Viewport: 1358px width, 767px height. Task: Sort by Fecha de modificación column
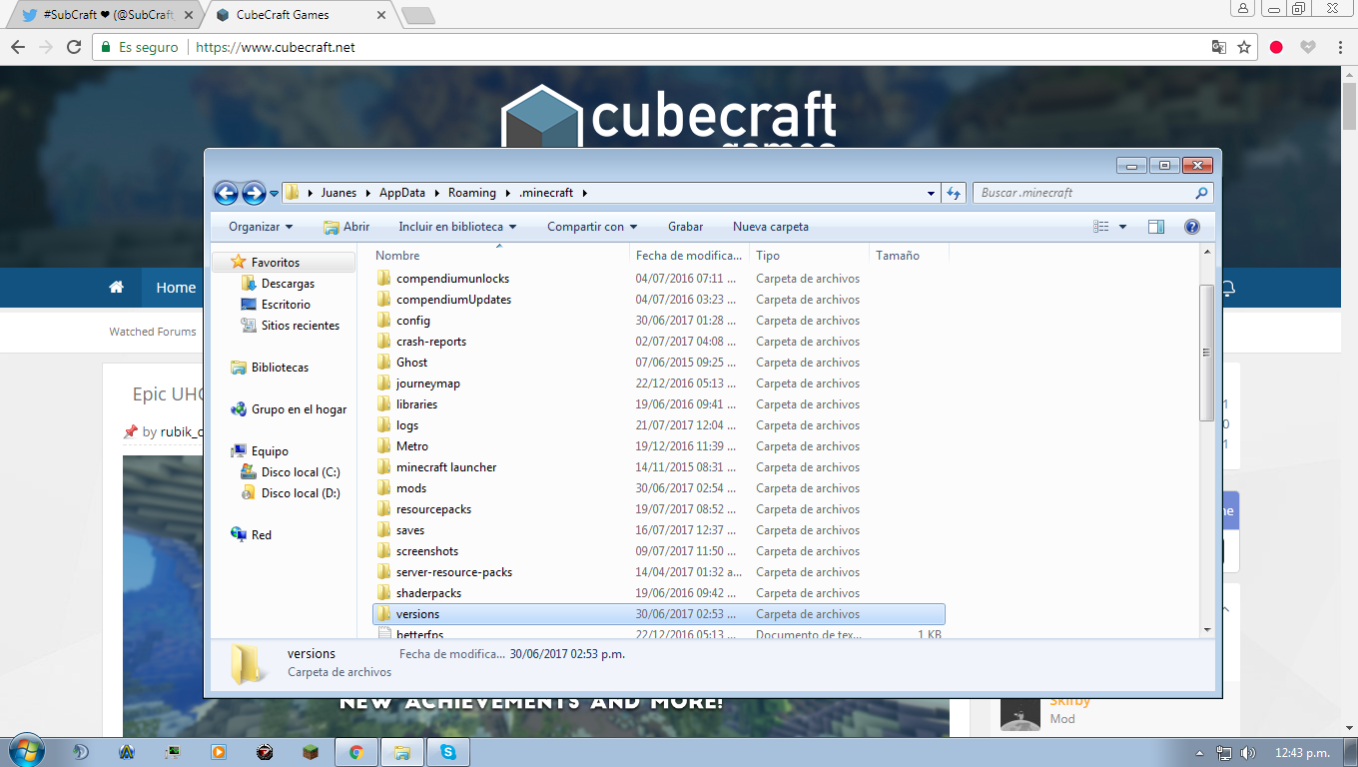pos(689,256)
